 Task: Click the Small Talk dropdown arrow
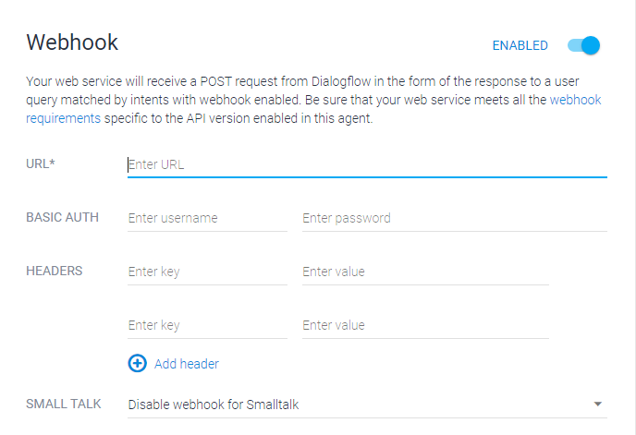(x=598, y=405)
